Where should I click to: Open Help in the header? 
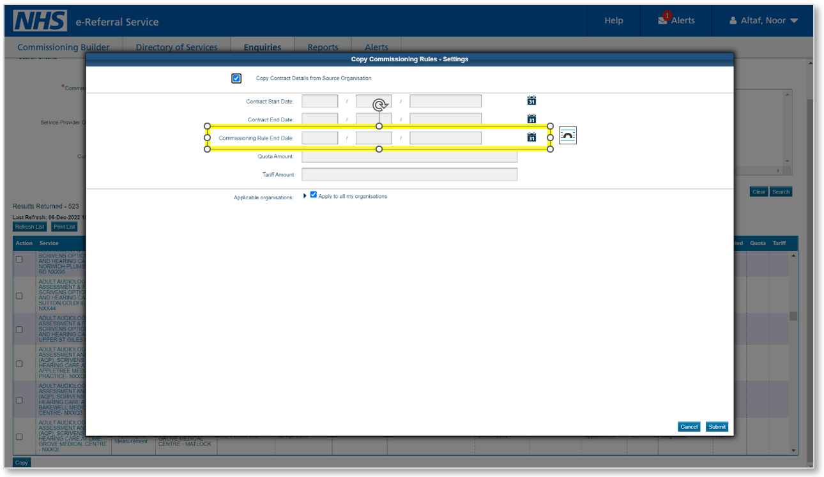point(614,20)
